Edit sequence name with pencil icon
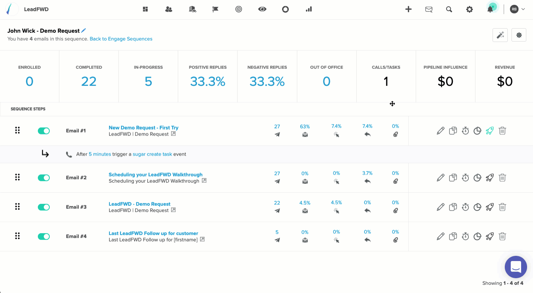 (84, 30)
